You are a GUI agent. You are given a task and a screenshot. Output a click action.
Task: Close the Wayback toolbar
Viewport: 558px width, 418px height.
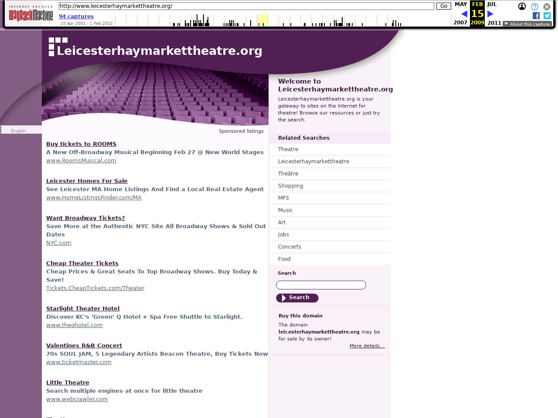click(x=547, y=7)
